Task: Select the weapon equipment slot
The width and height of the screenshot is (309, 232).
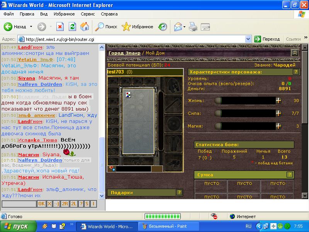Action: 173,104
